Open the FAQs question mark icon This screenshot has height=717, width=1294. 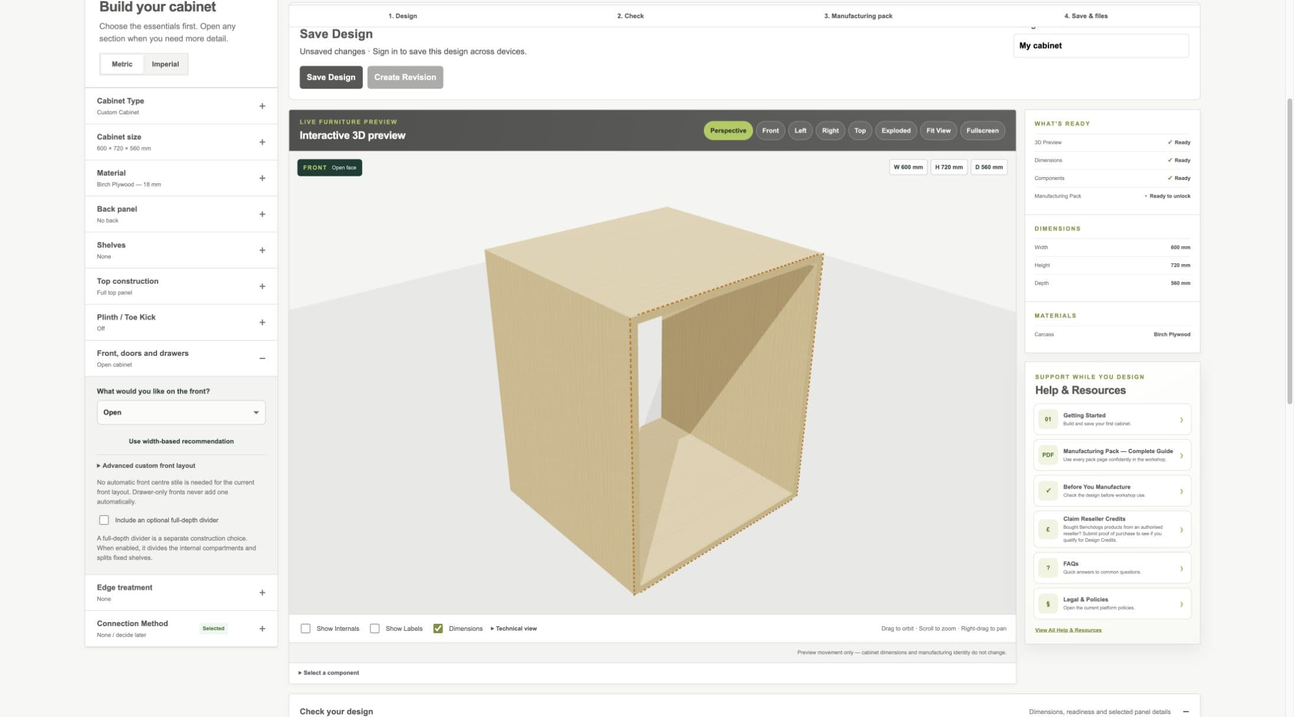(1048, 568)
